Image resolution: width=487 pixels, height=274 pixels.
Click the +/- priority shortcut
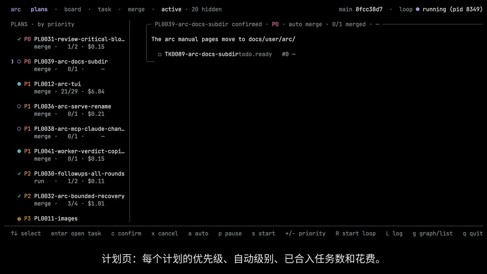306,234
